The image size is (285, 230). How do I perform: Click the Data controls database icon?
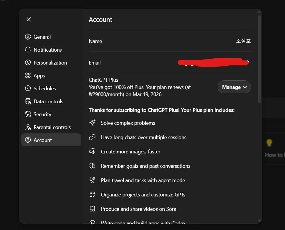click(x=28, y=101)
